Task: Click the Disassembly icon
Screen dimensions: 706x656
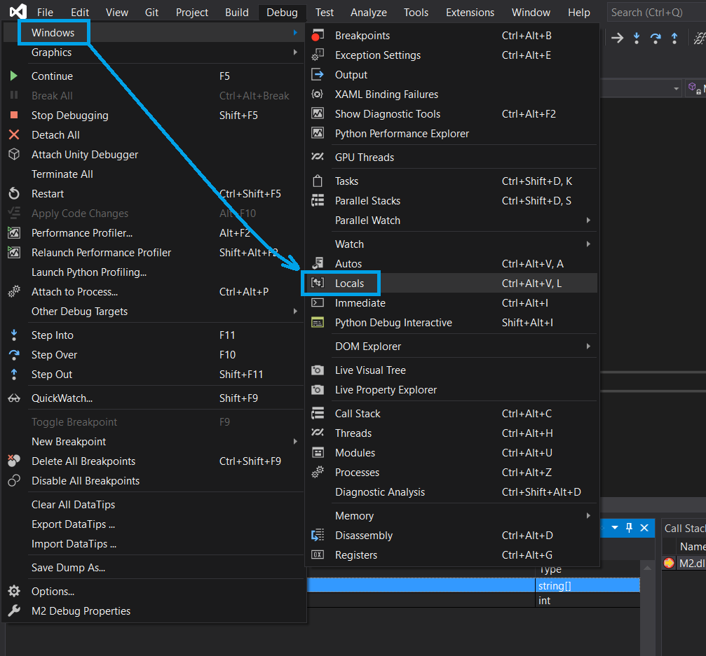Action: click(x=318, y=535)
